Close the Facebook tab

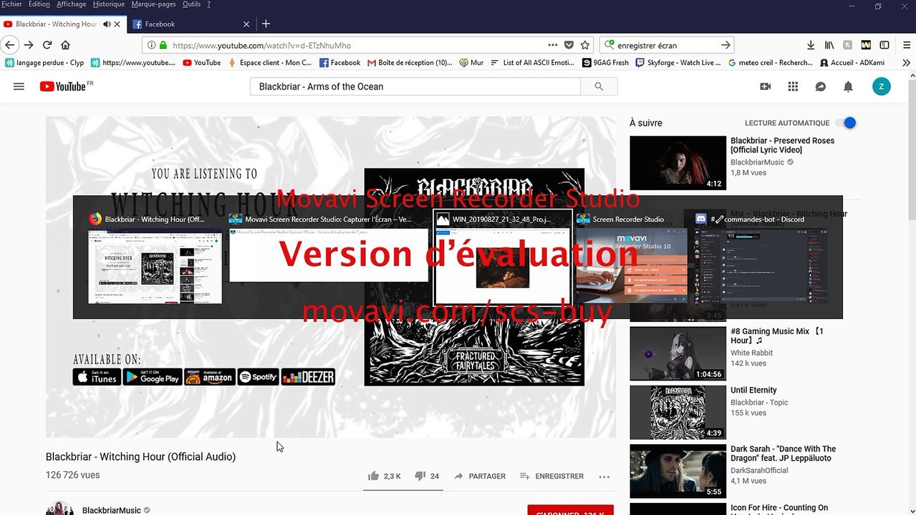(x=246, y=24)
